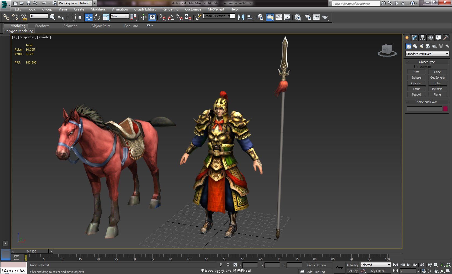Image resolution: width=452 pixels, height=274 pixels.
Task: Open Key Filters button
Action: [x=379, y=271]
